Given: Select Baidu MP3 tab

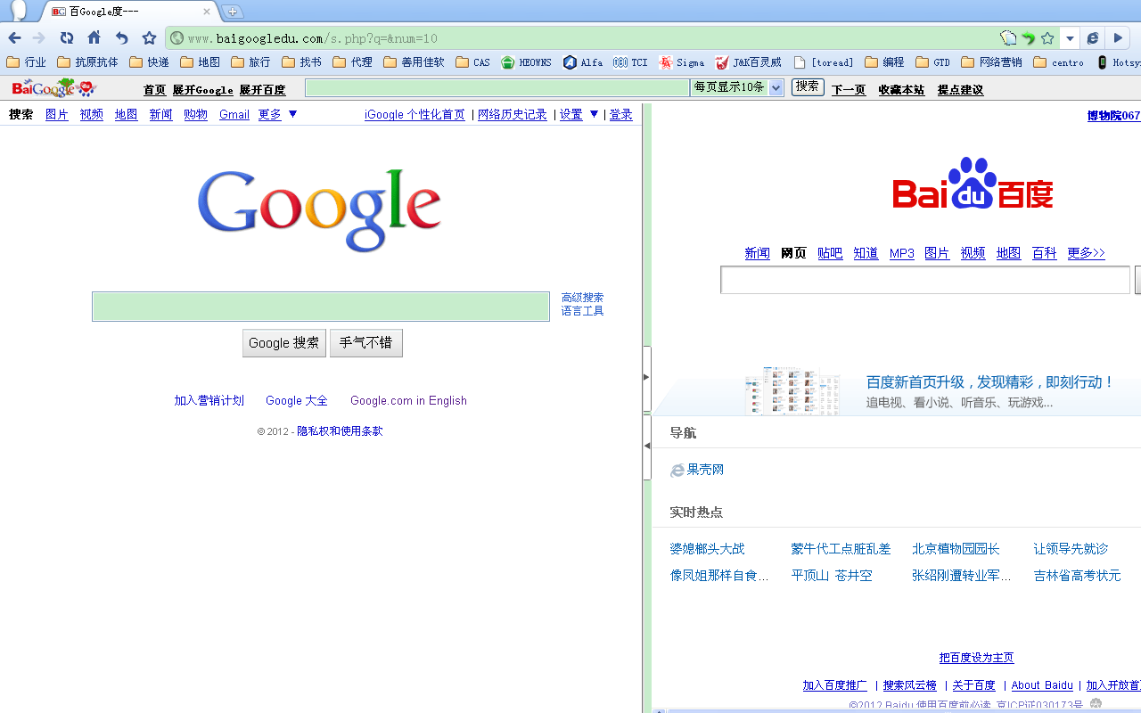Looking at the screenshot, I should 902,253.
